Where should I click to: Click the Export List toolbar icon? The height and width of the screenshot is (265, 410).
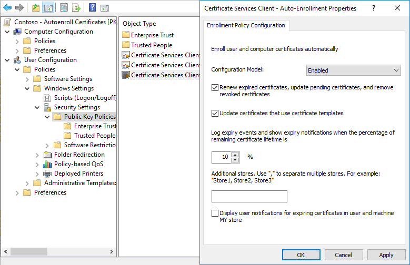(x=76, y=8)
